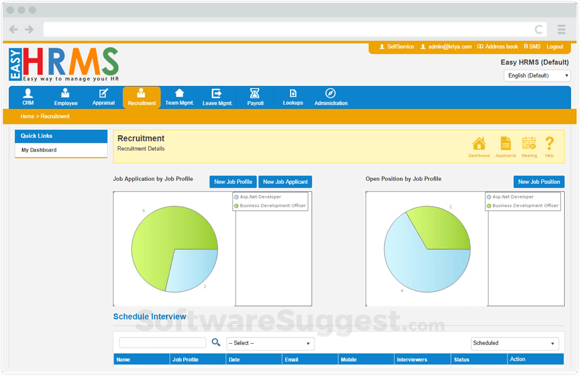Click the Schedule Interview heading
The image size is (580, 376).
pyautogui.click(x=150, y=317)
